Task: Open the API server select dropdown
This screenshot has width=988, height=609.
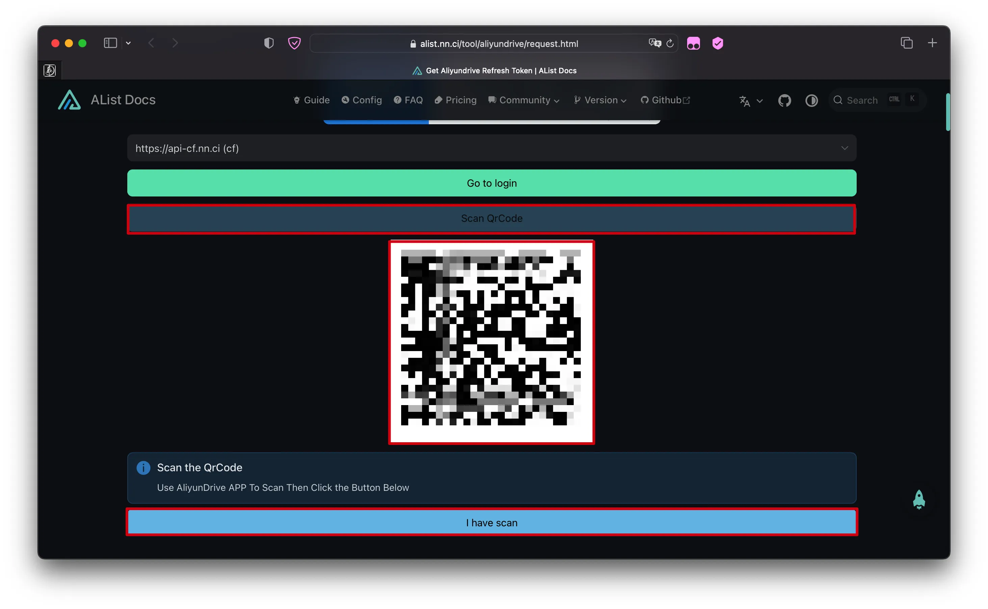Action: (491, 148)
